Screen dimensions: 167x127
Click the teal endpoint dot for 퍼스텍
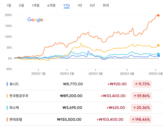click(158, 54)
